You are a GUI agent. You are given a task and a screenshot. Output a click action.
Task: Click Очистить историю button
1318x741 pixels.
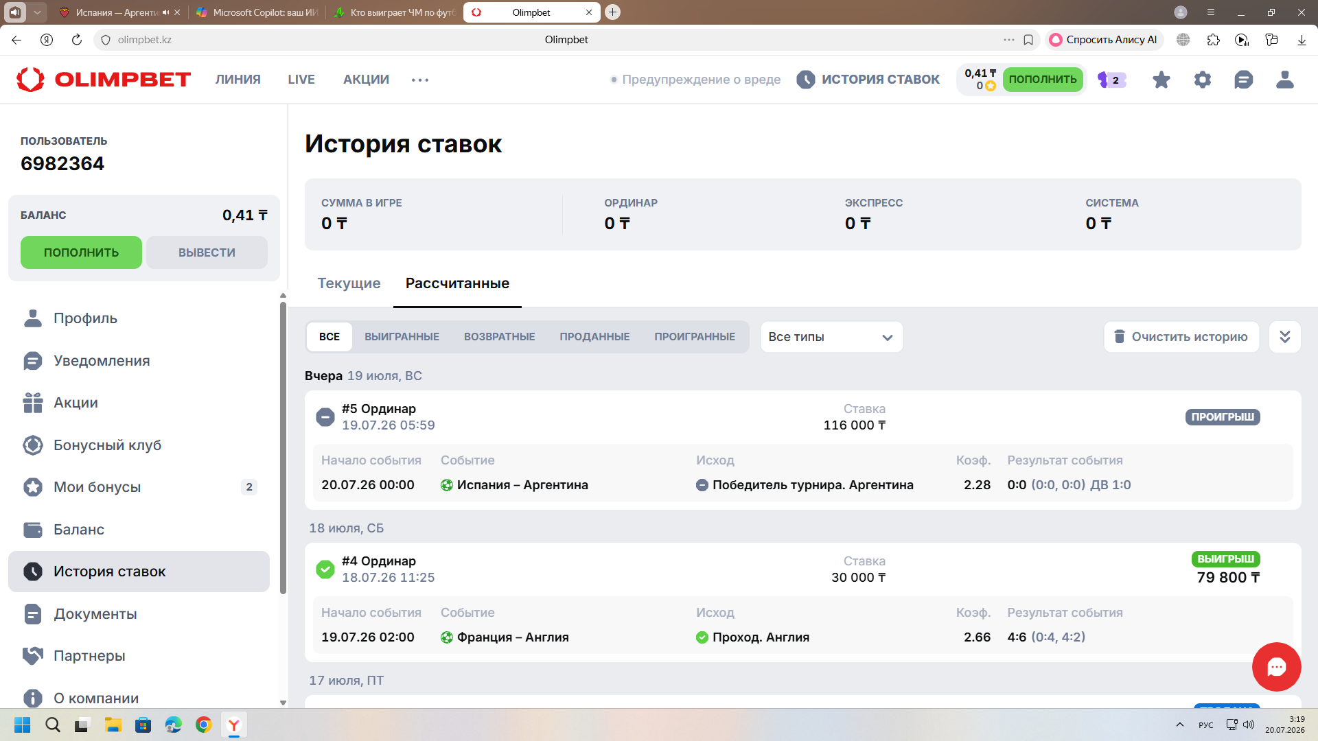[x=1181, y=337]
